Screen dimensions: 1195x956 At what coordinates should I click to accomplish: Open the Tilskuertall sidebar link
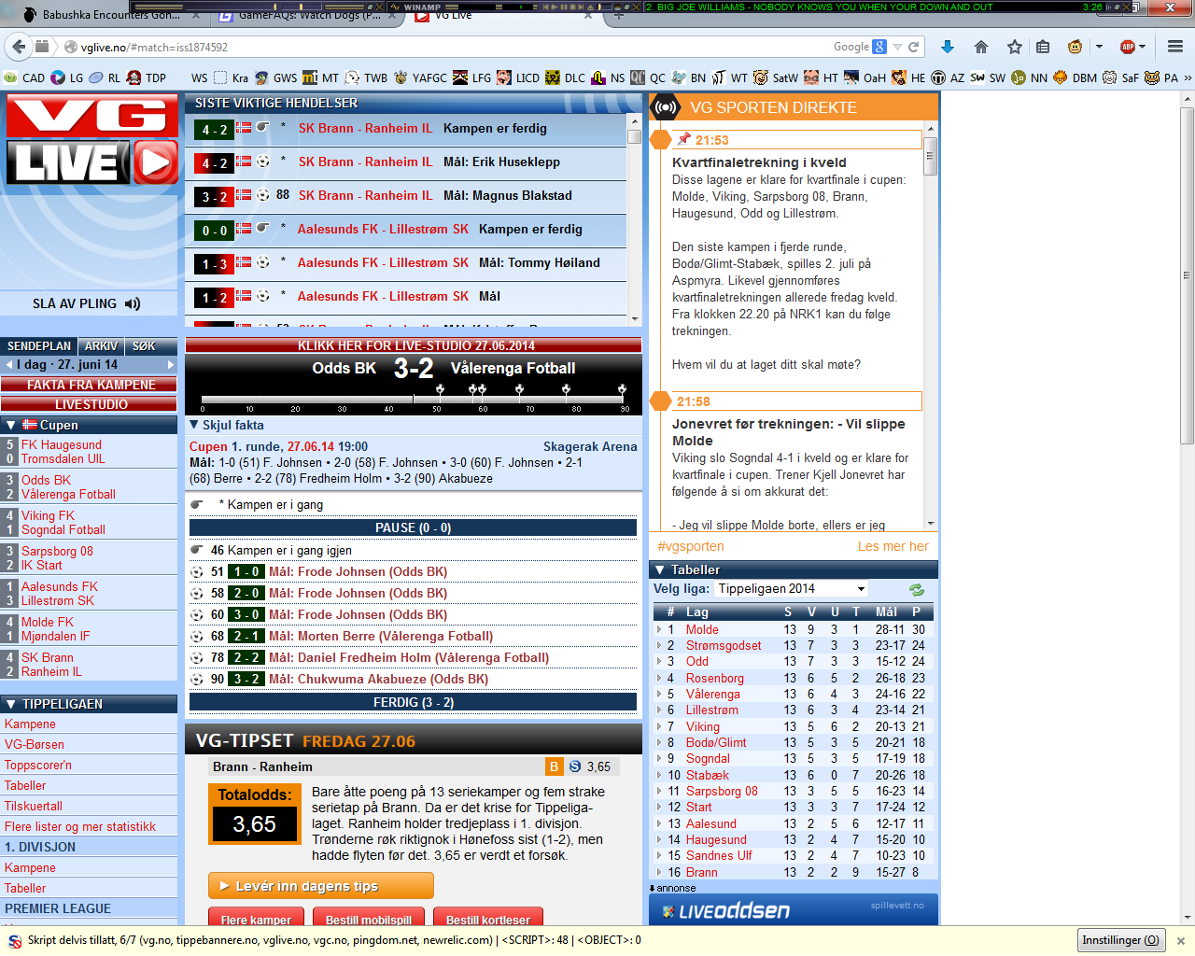pyautogui.click(x=34, y=806)
